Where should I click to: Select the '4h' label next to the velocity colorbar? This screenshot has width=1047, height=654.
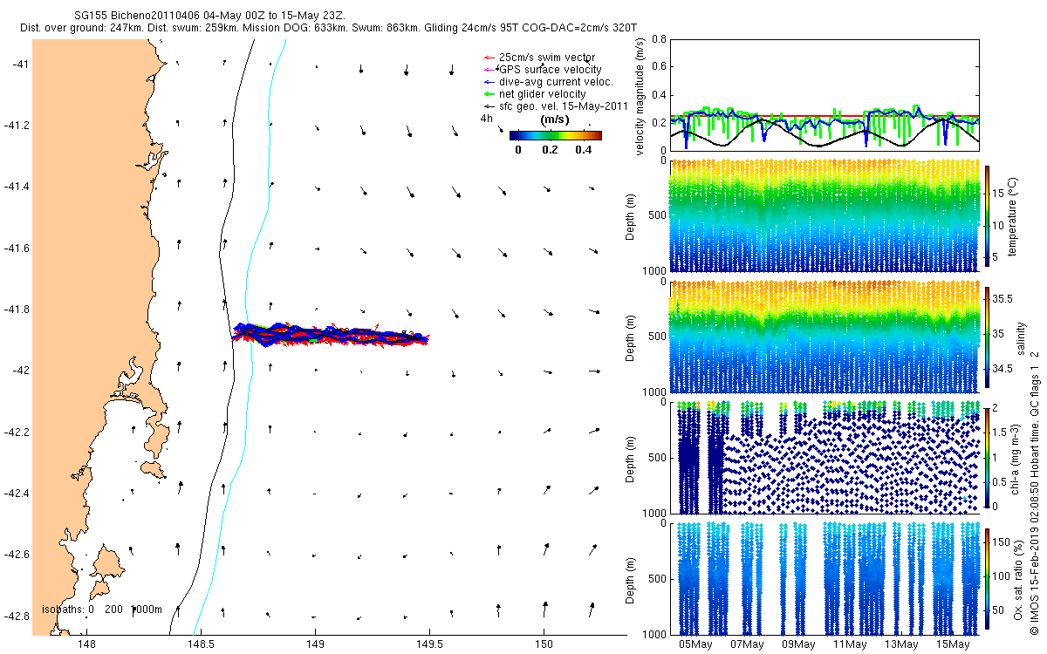coord(487,119)
